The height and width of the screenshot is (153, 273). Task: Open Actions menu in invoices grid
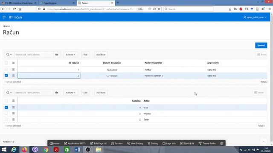coord(70,54)
